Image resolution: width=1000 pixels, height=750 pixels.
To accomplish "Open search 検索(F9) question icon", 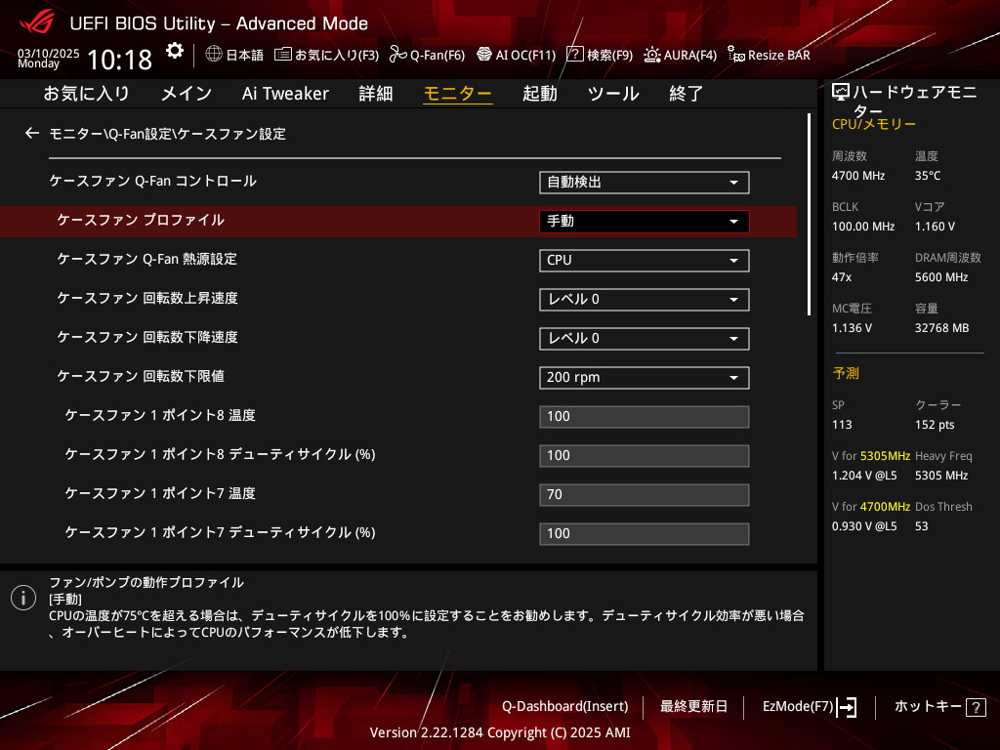I will point(574,55).
